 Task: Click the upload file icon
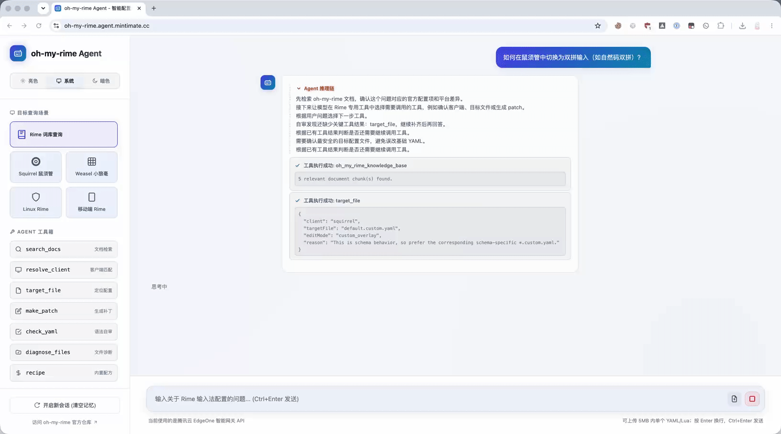(734, 399)
